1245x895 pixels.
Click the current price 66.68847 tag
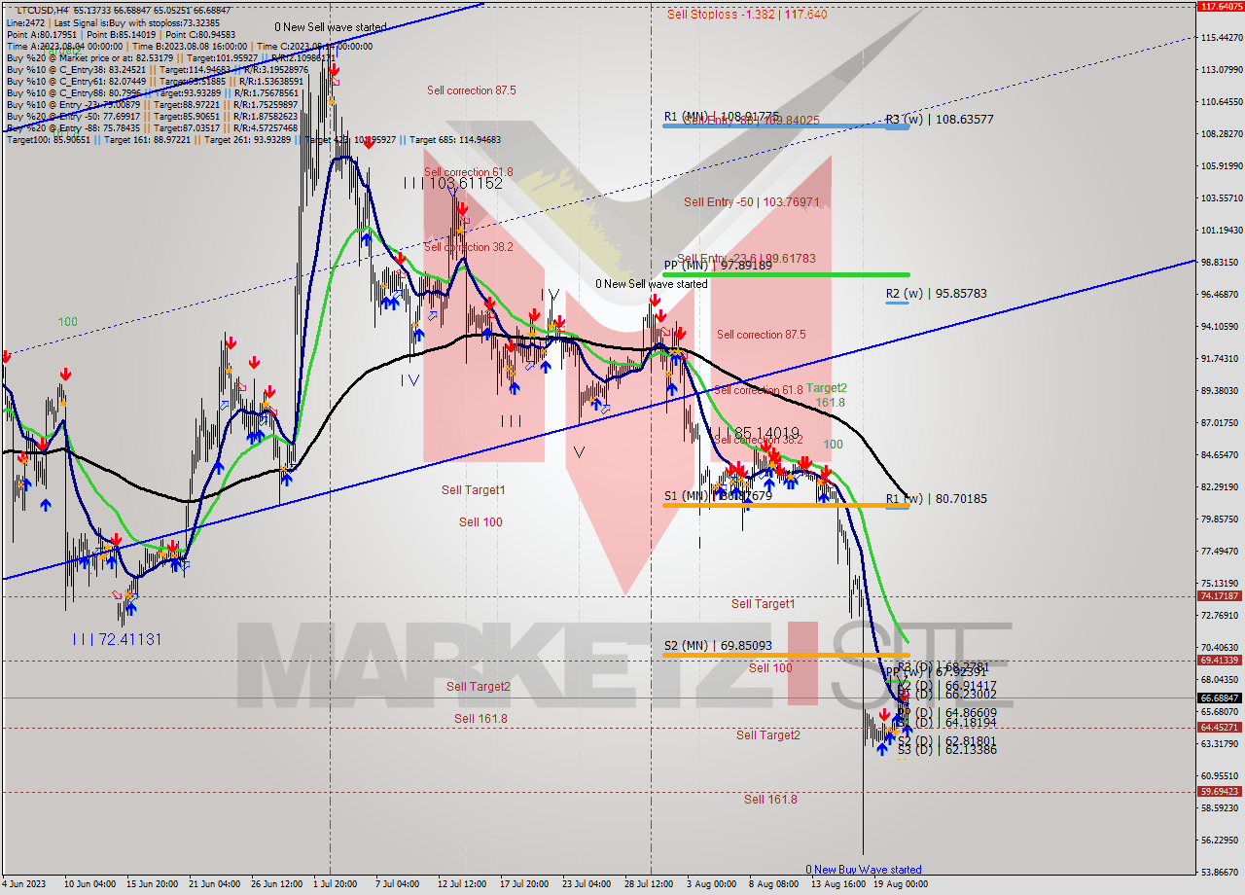[1220, 698]
